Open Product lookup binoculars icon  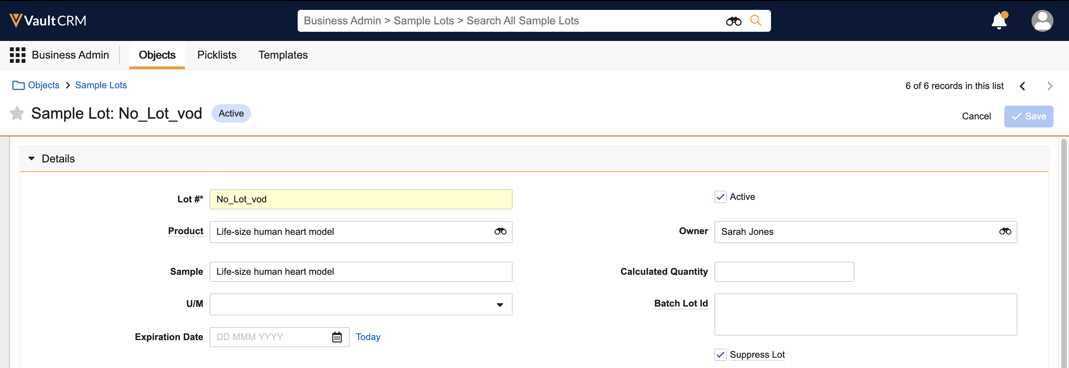(500, 232)
